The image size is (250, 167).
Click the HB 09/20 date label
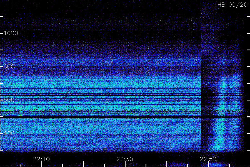tap(232, 5)
